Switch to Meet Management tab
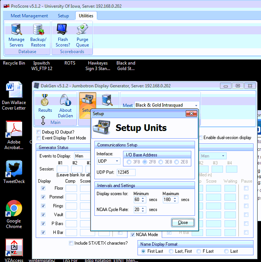261x262 pixels. [x=29, y=16]
